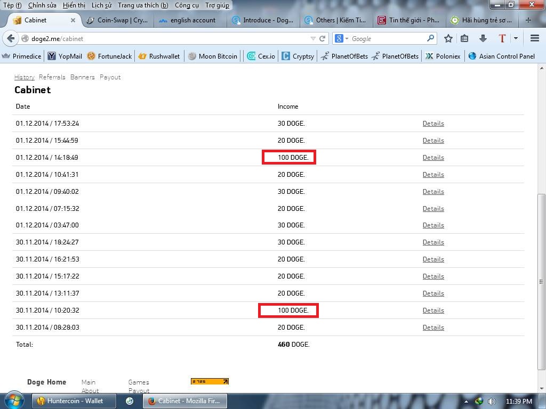Open the first PlanetOfBets bookmark
The image size is (546, 409).
tap(344, 56)
